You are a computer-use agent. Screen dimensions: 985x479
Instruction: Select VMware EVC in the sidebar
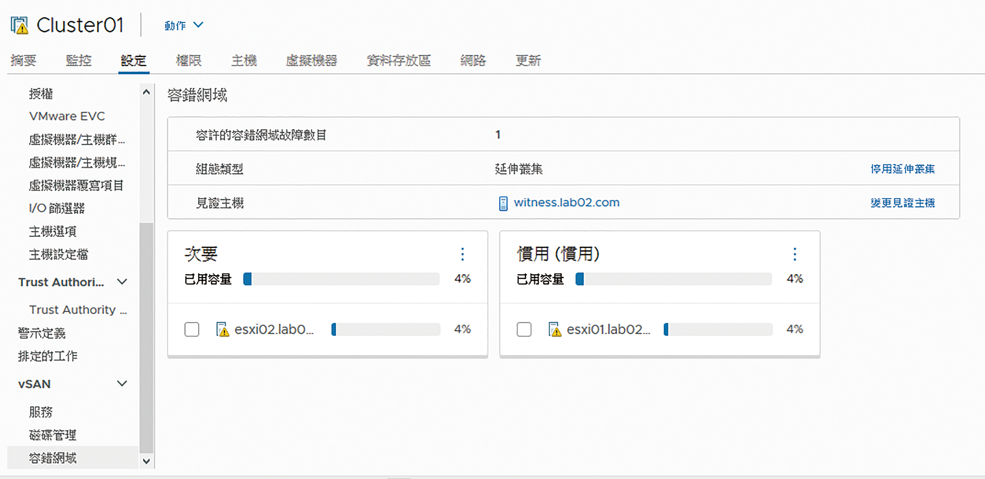click(x=67, y=116)
